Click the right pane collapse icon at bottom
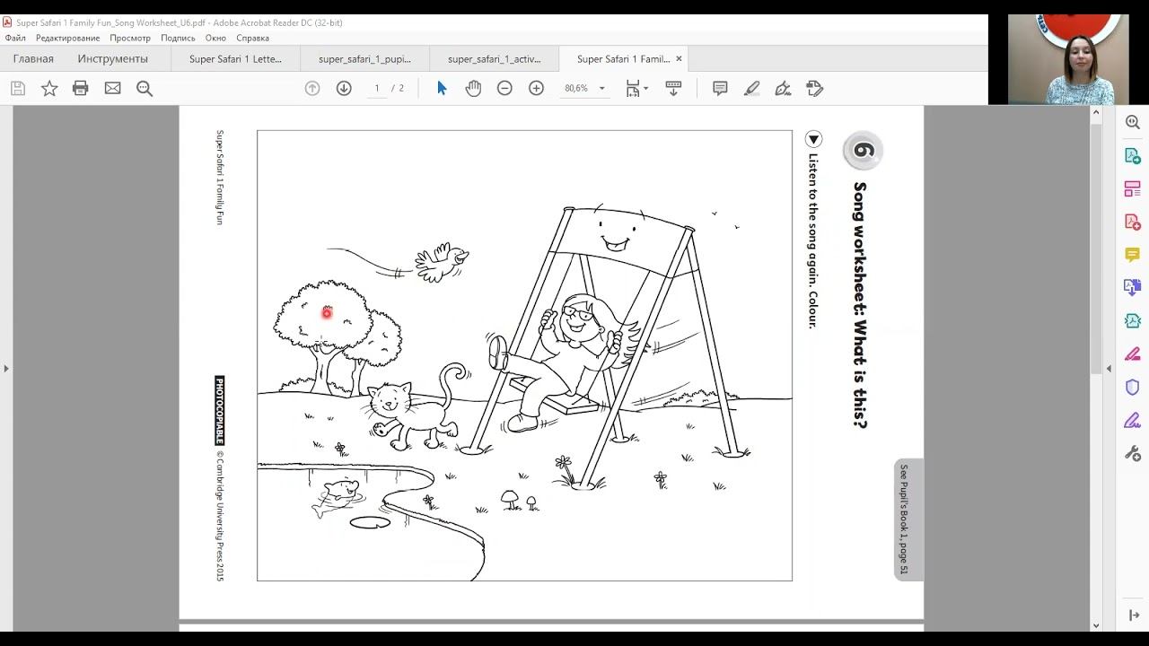The height and width of the screenshot is (646, 1149). click(1134, 615)
